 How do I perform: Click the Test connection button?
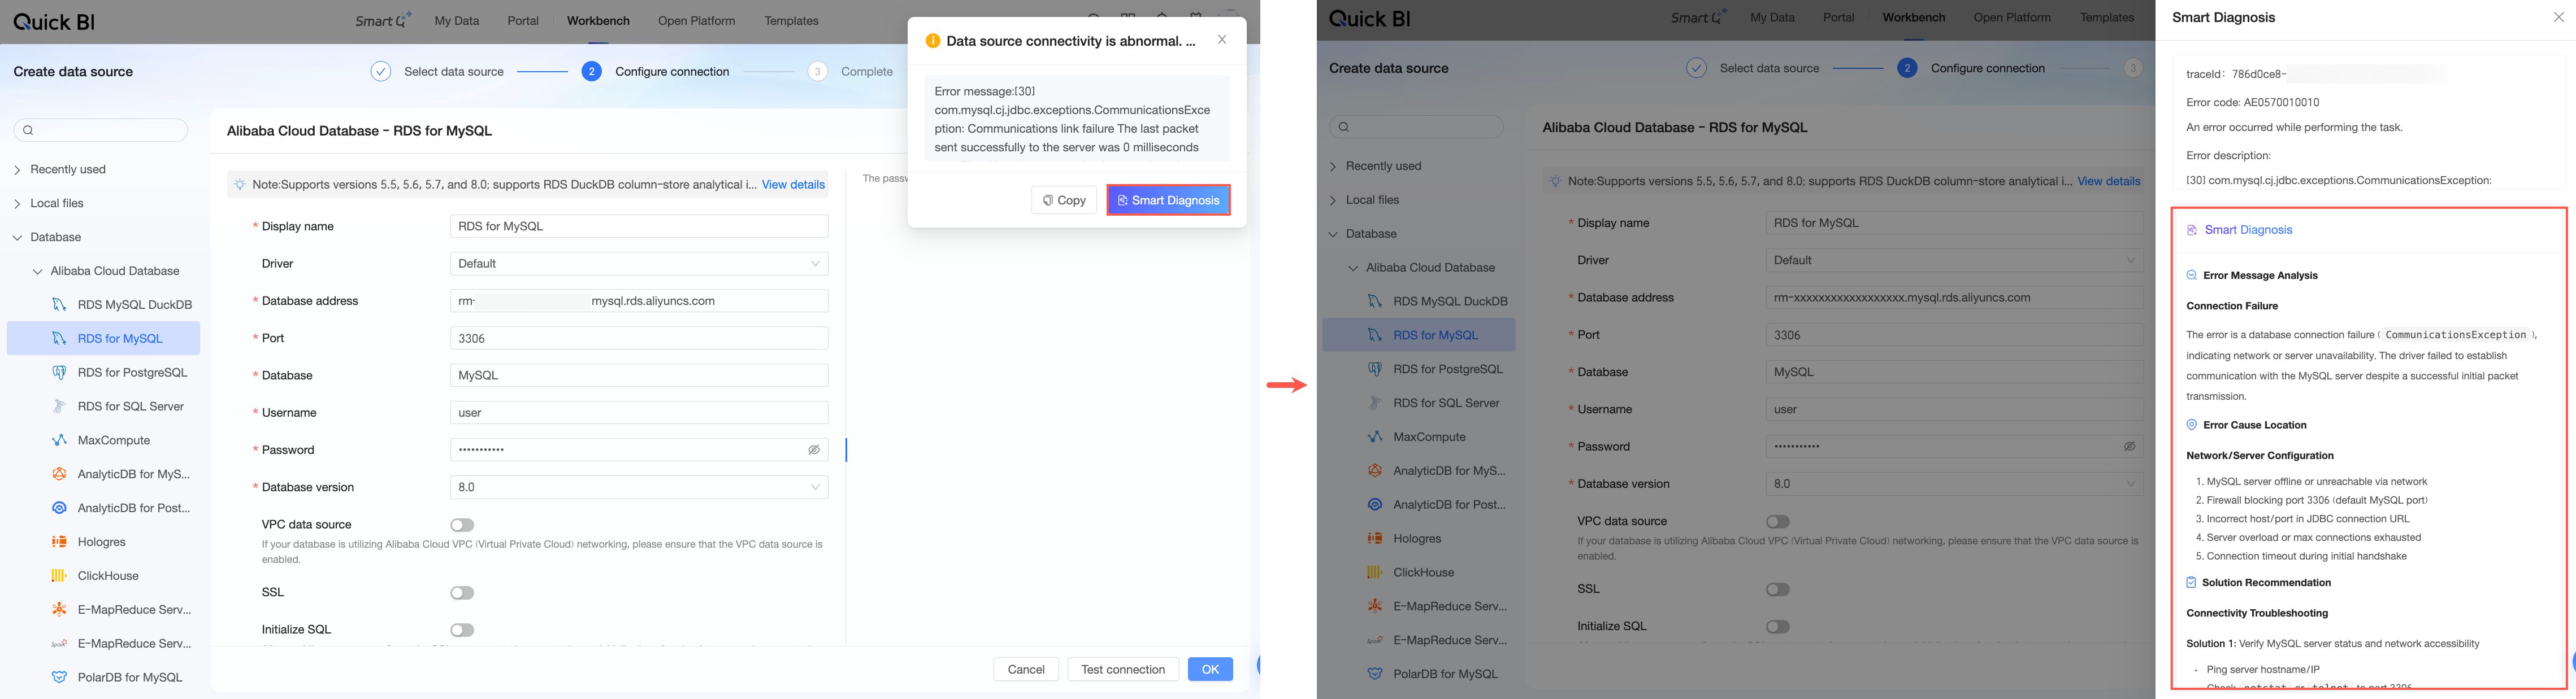[x=1123, y=669]
